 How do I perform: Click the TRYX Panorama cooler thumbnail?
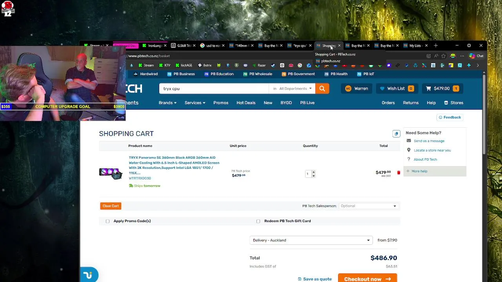(111, 173)
